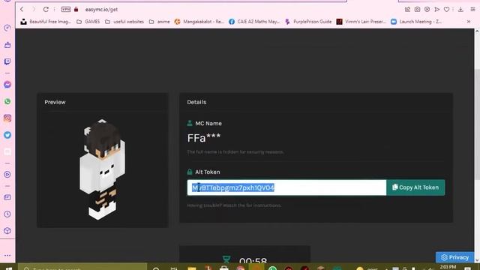Open the share page icon

coord(407,10)
